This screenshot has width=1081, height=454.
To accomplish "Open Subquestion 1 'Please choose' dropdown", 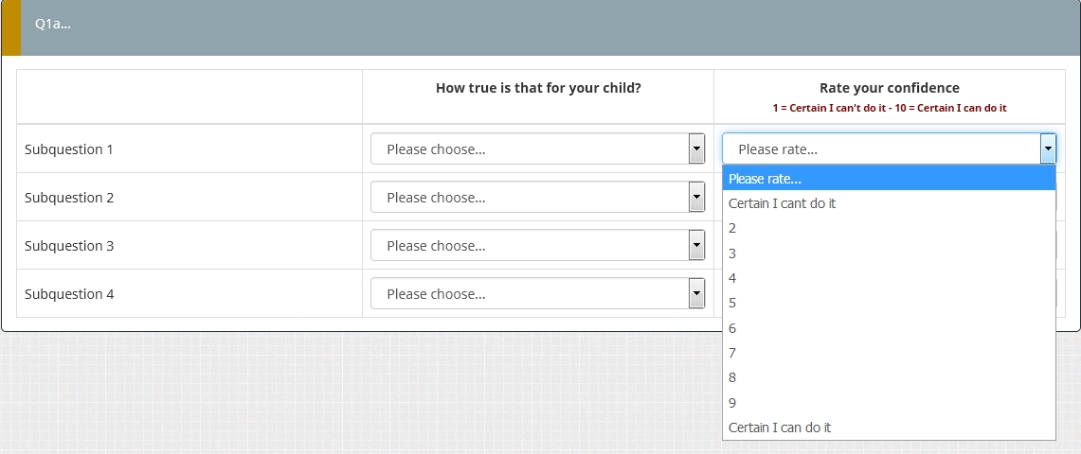I will tap(531, 148).
